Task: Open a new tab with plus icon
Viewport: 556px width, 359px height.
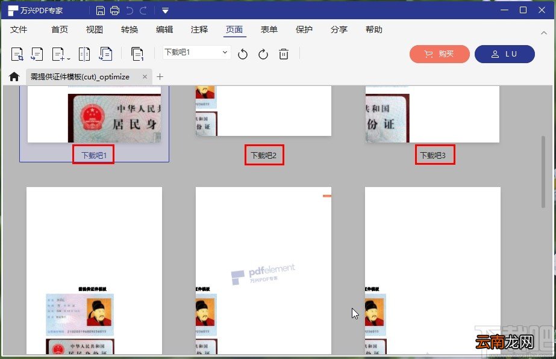Action: pyautogui.click(x=160, y=76)
